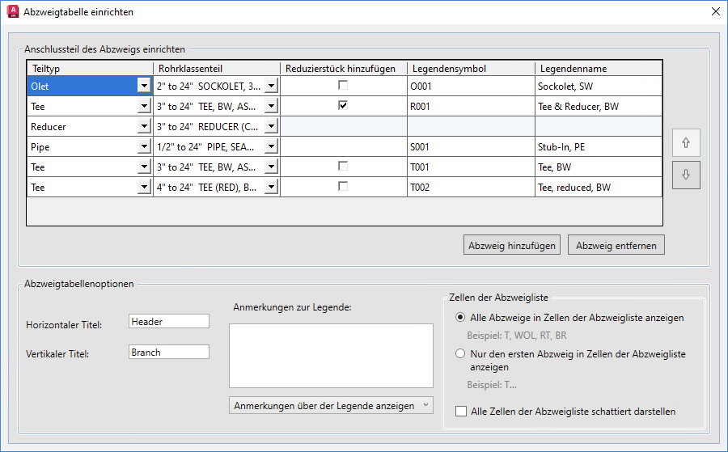
Task: Expand Rohrklassenteil dropdown for SOCKOLET
Action: (271, 86)
